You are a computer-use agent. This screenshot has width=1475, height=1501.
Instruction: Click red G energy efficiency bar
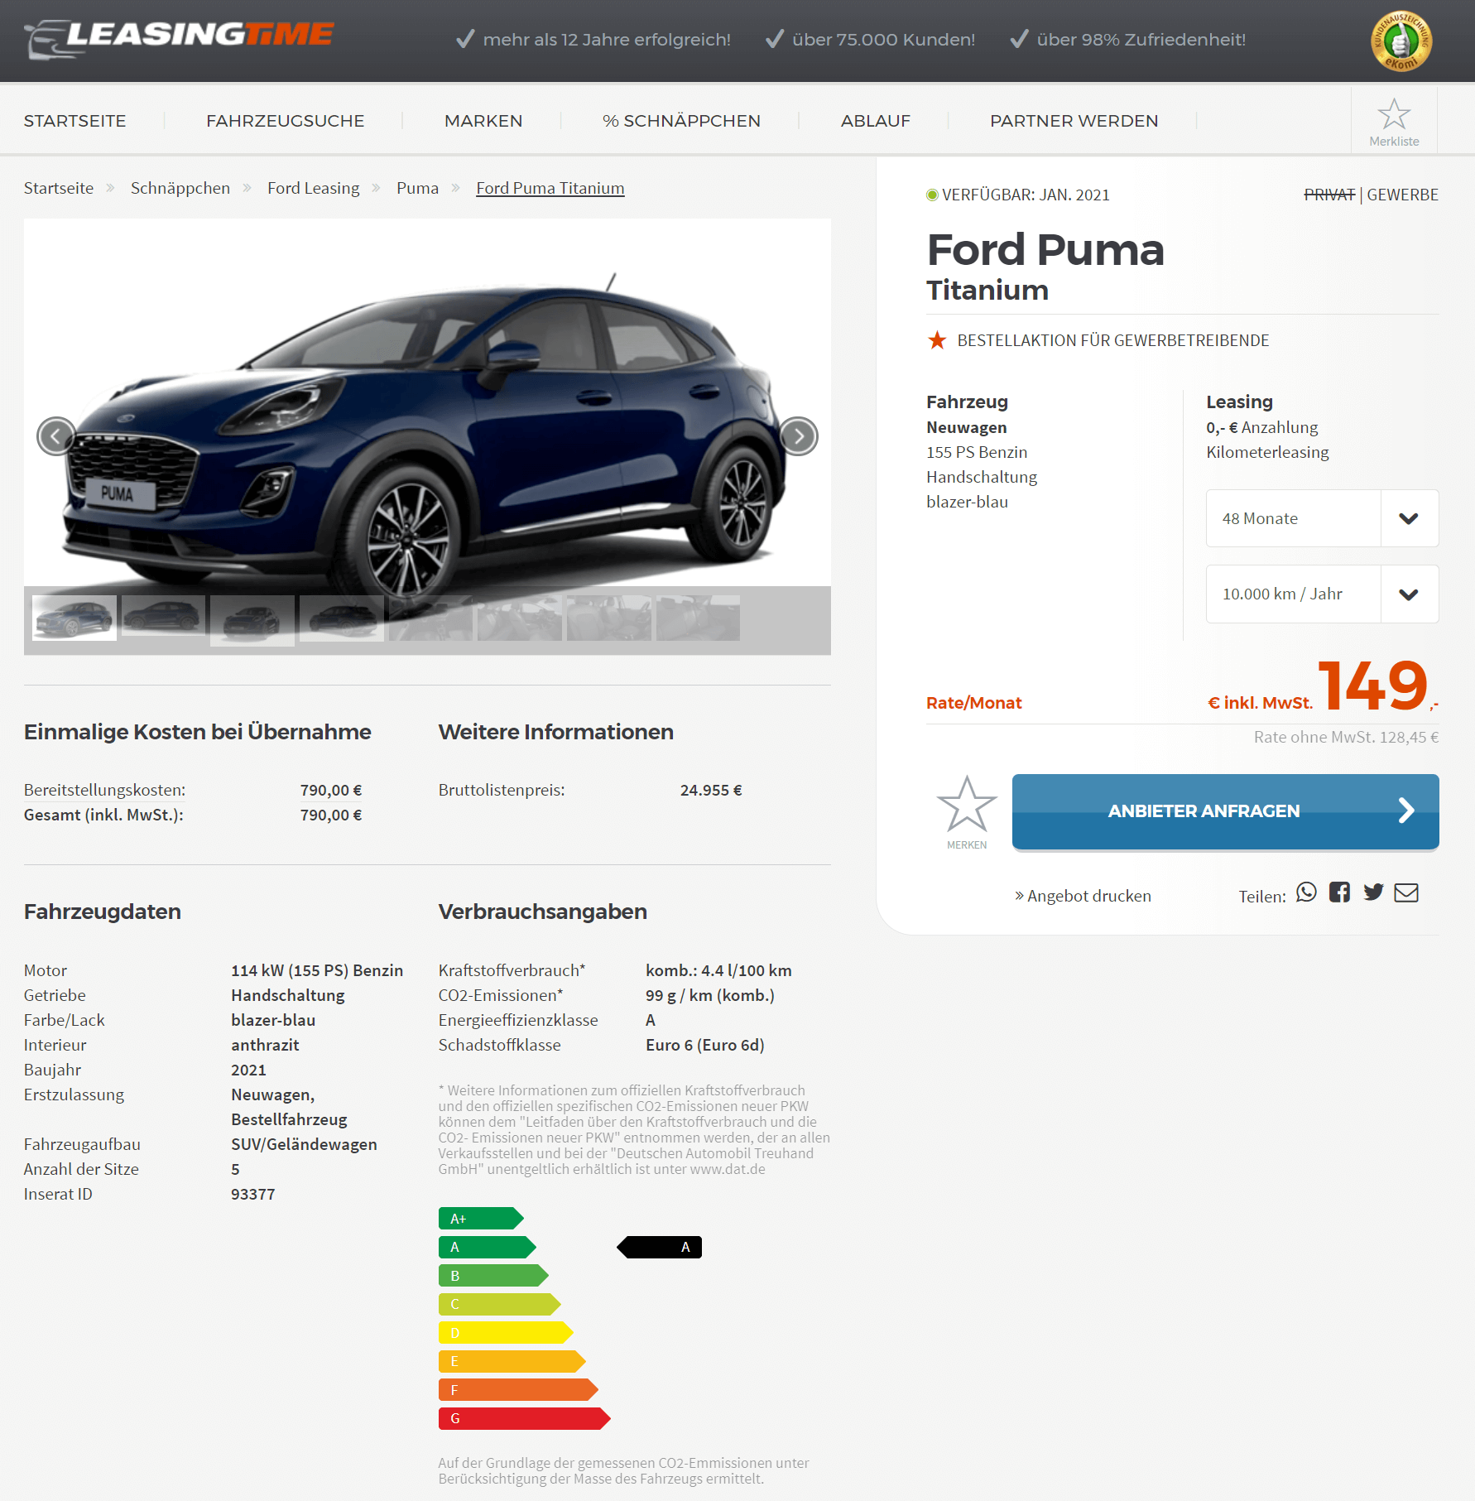pos(524,1418)
